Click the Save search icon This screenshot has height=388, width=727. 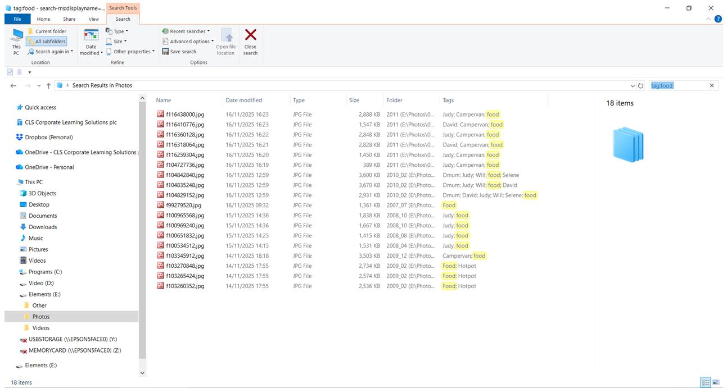pos(166,52)
